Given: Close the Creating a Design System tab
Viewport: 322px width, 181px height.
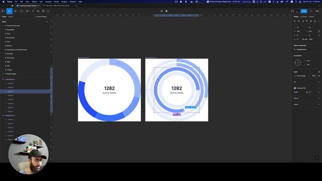Looking at the screenshot, I should pos(39,6).
